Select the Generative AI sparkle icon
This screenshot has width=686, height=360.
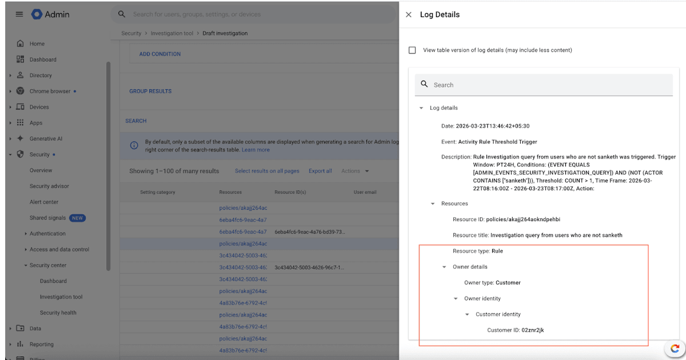point(21,138)
